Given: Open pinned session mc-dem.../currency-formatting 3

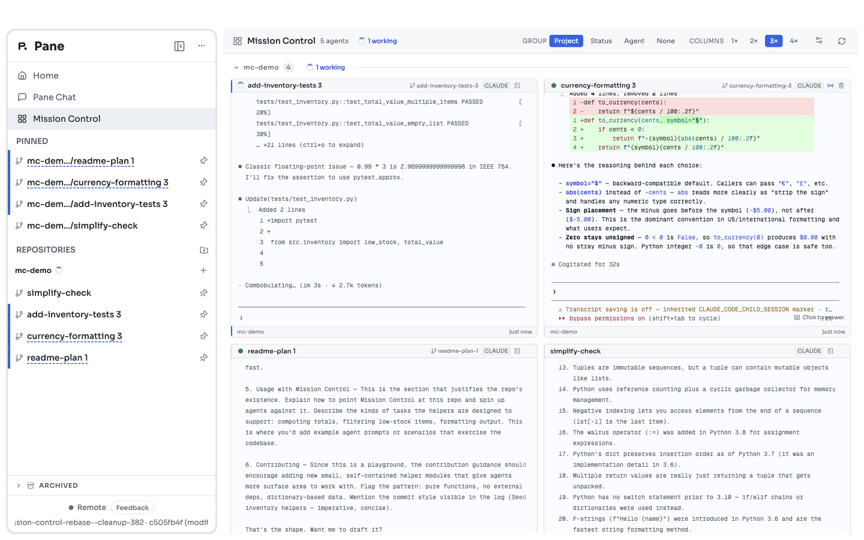Looking at the screenshot, I should [x=97, y=182].
